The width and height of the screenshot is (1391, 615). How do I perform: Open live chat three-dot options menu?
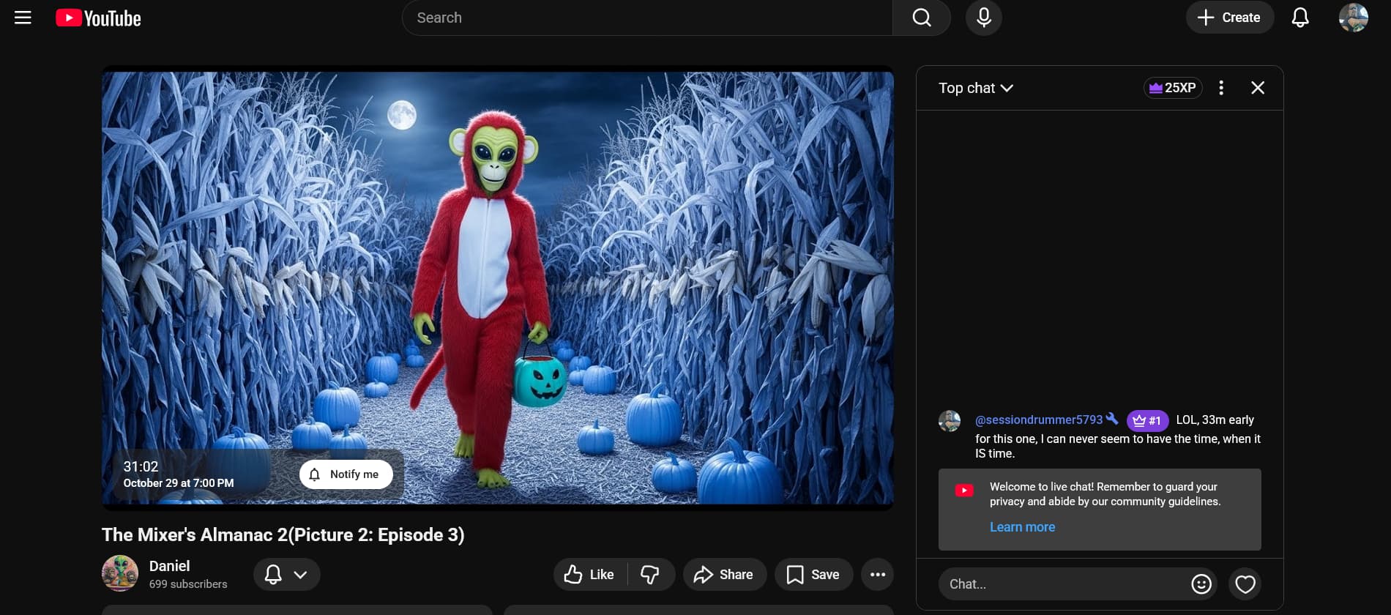pos(1220,88)
